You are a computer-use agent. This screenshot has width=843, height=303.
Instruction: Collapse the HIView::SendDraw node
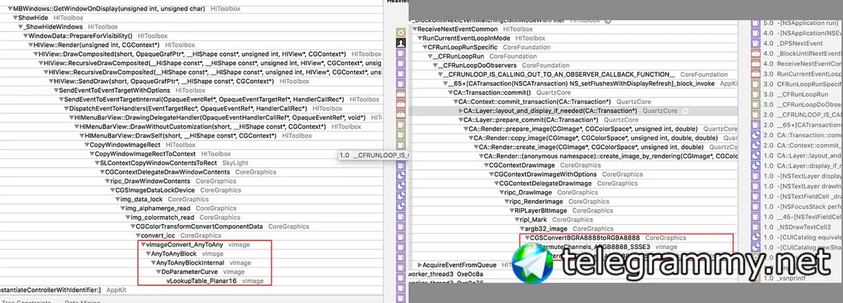click(x=51, y=81)
